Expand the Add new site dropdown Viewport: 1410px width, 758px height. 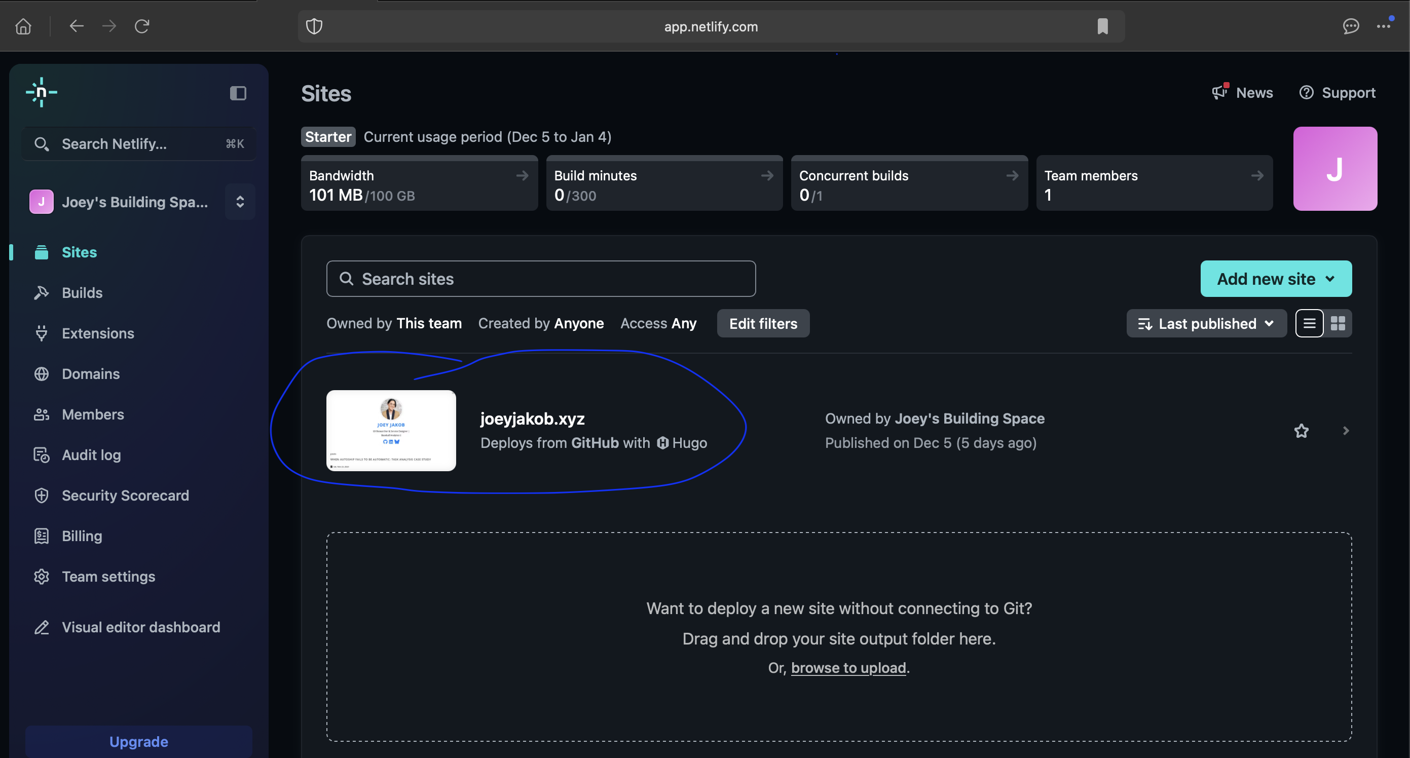click(1275, 279)
